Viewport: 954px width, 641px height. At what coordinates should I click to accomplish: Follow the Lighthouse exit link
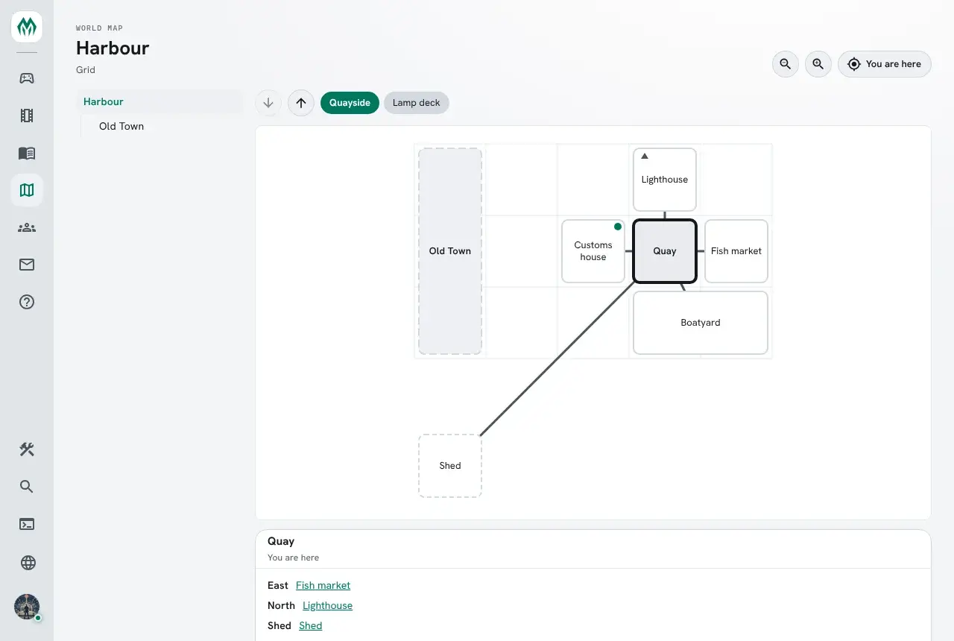(x=327, y=606)
